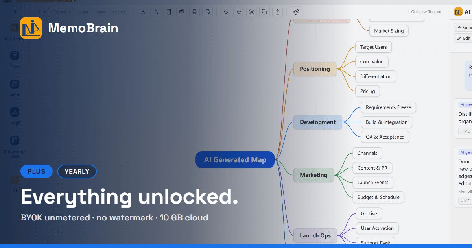Collapse the toolbar via Collapse Toolbar
The width and height of the screenshot is (472, 248).
coord(424,12)
